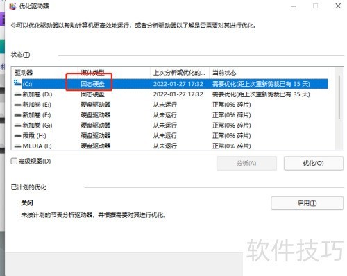Viewport: 347px width, 276px height.
Task: Click 需要优化 status of the C: row
Action: [x=261, y=84]
